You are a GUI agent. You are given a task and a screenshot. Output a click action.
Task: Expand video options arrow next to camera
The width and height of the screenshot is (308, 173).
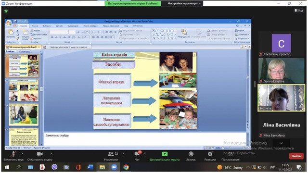click(x=51, y=154)
